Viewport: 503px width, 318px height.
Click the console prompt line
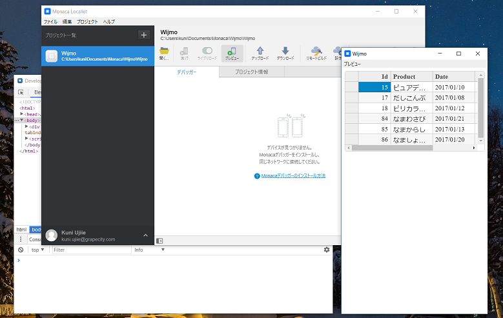pos(173,261)
